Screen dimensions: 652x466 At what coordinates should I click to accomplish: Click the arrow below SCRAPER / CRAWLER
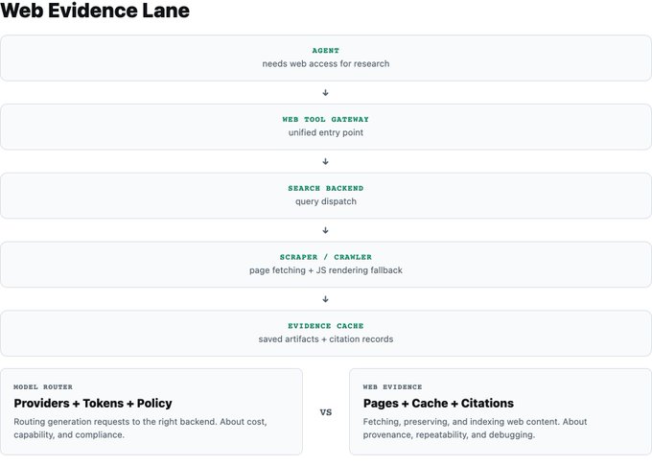326,299
